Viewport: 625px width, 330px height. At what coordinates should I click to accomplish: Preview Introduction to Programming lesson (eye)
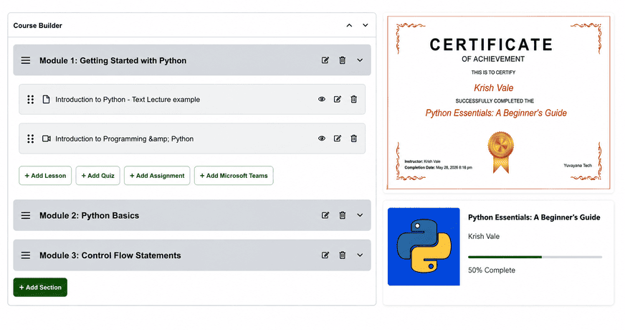coord(322,138)
